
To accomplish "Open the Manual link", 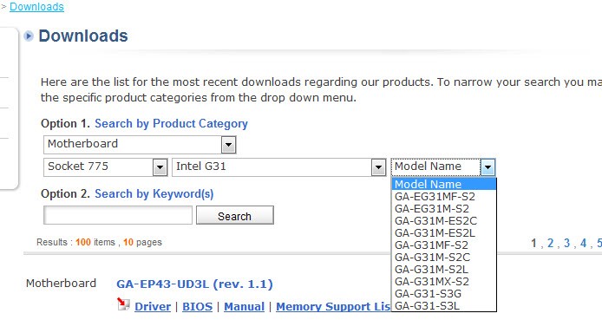I will 244,306.
